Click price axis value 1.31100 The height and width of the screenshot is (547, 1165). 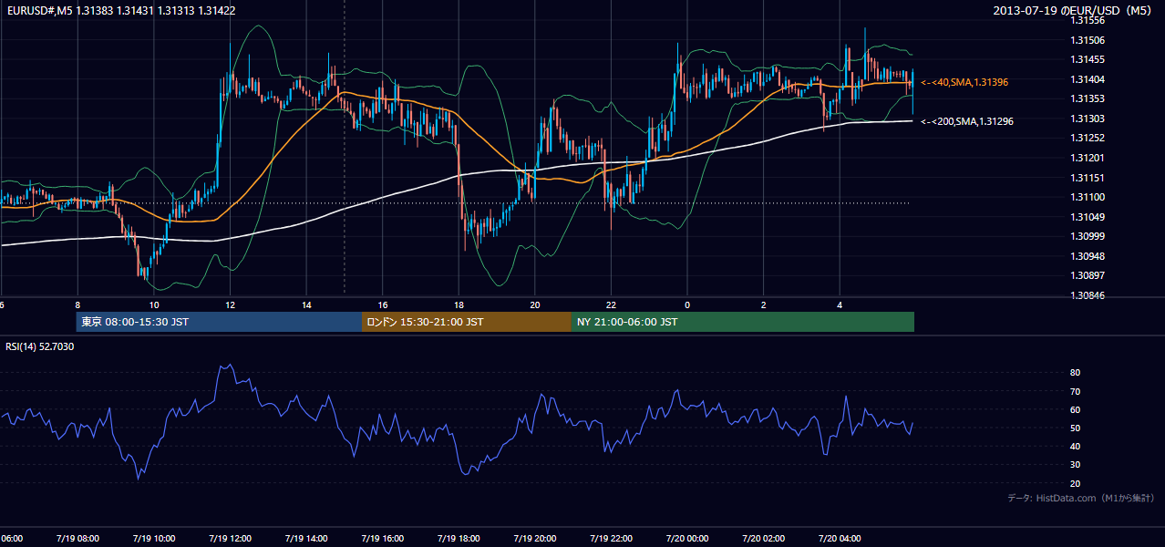click(1087, 197)
